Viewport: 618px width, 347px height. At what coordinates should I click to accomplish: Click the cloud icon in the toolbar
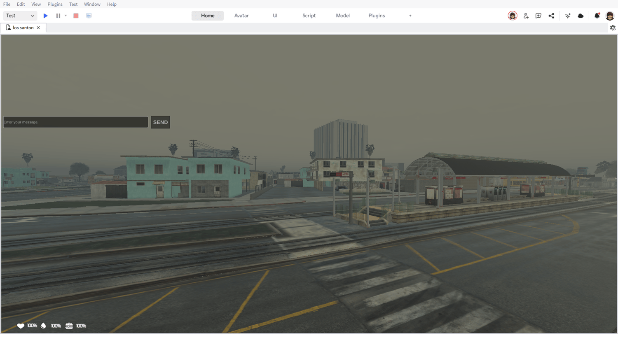click(581, 16)
